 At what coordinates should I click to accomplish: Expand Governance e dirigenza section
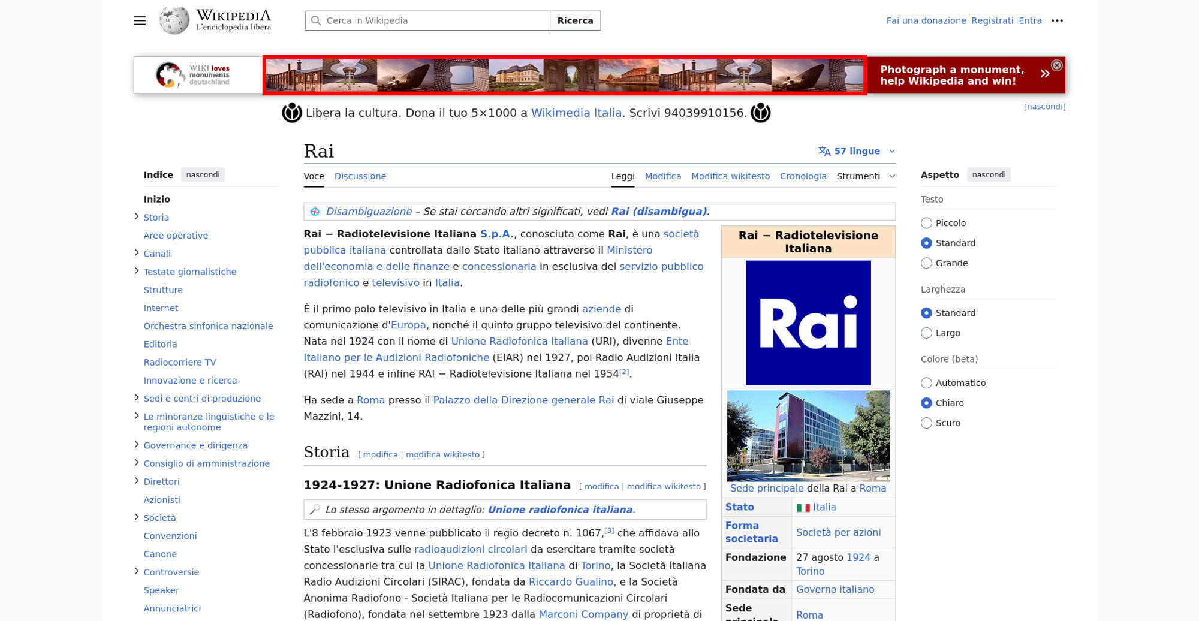coord(137,444)
